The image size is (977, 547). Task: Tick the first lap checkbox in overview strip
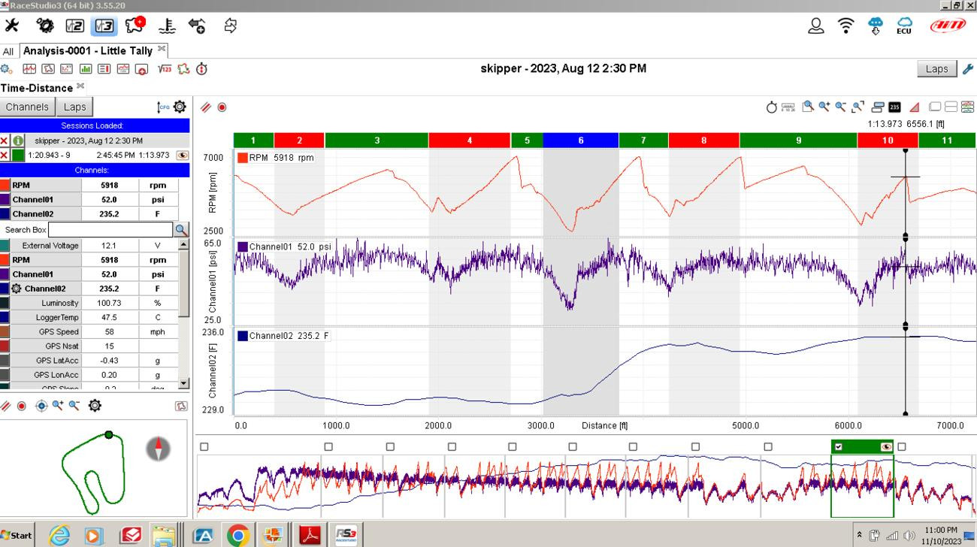coord(204,447)
